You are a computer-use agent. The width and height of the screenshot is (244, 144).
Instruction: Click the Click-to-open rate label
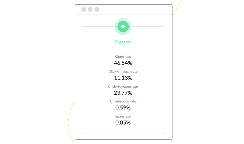tap(123, 87)
